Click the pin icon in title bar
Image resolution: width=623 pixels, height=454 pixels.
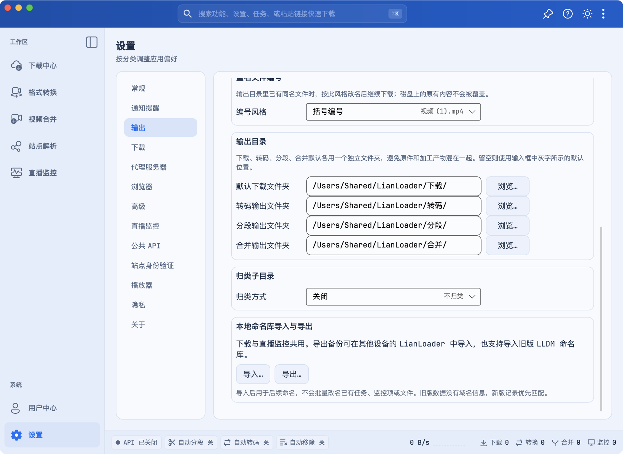point(548,14)
